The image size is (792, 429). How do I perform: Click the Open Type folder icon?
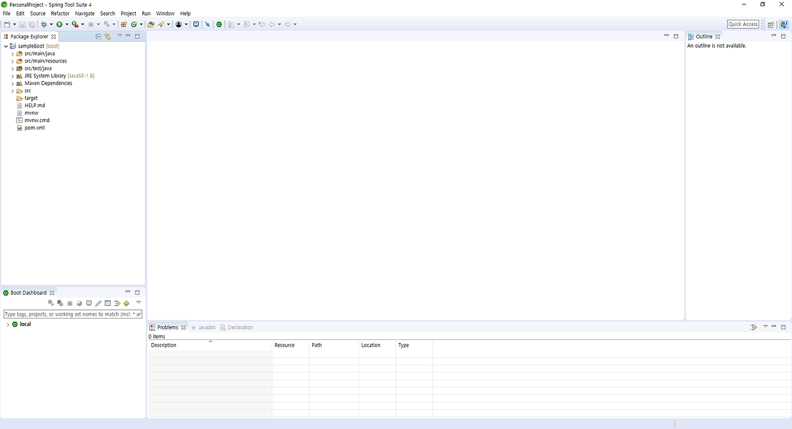point(151,24)
